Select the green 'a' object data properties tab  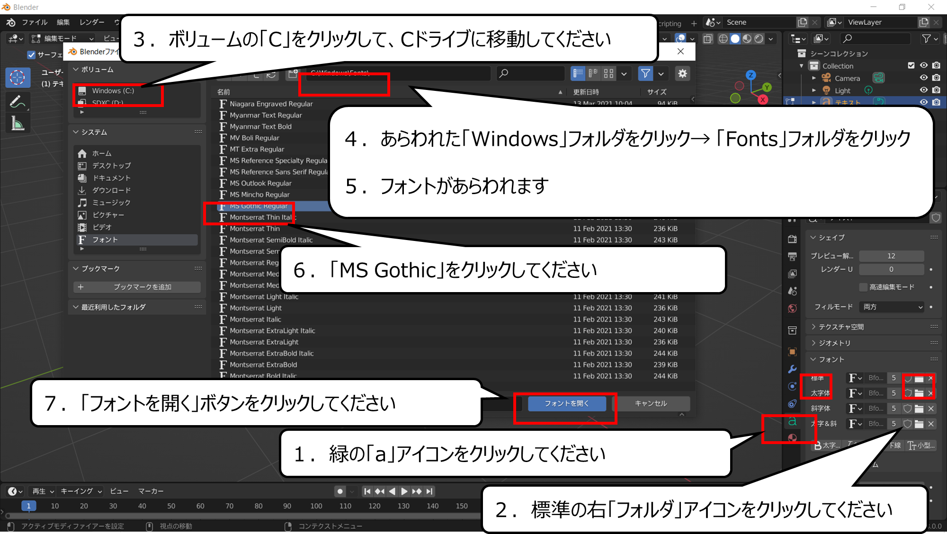coord(792,421)
